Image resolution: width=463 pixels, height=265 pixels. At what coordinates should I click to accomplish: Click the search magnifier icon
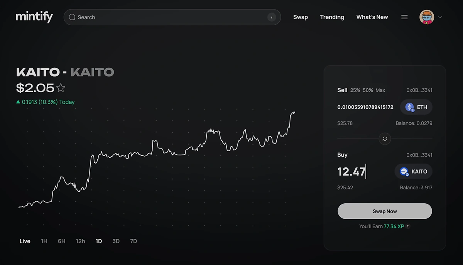click(x=72, y=17)
